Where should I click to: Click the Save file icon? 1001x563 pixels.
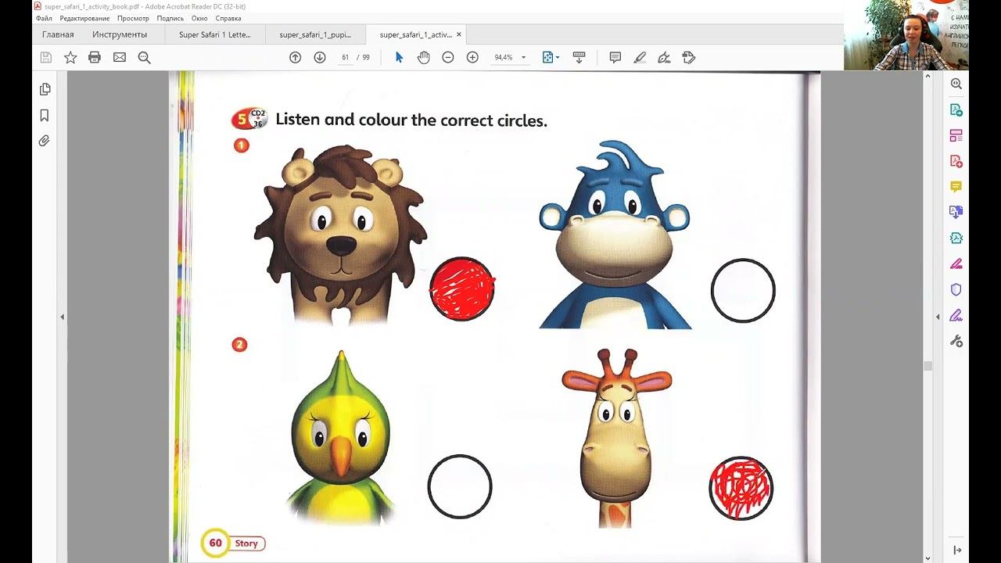click(x=46, y=57)
